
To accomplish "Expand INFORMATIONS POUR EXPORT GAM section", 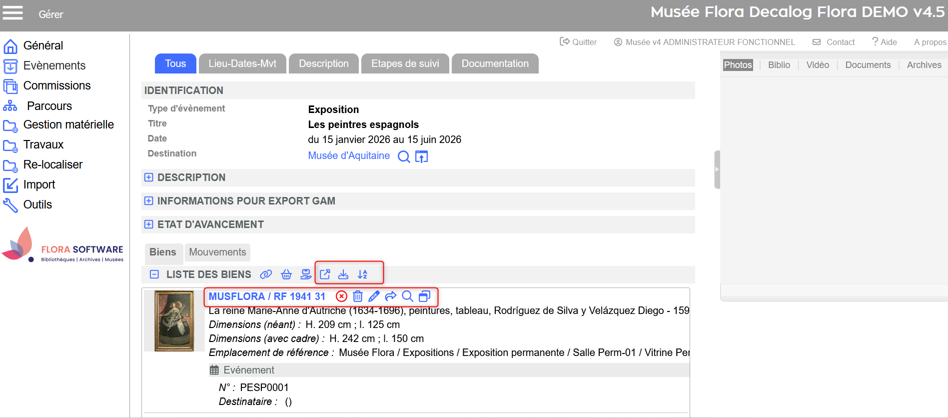I will point(149,201).
